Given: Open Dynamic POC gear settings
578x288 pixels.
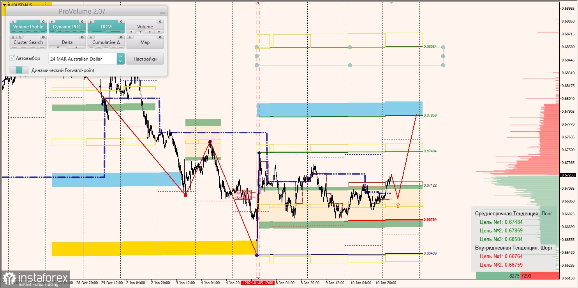Looking at the screenshot, I should pos(82,22).
